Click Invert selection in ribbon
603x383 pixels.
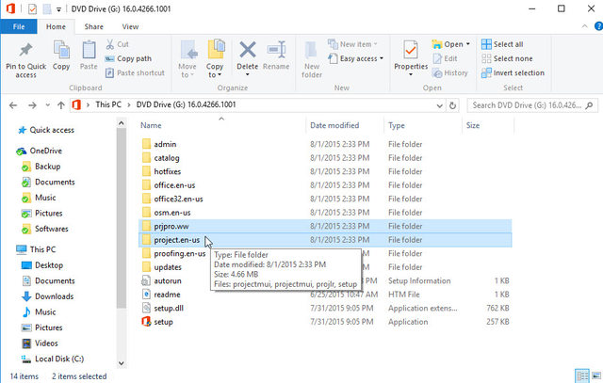[x=513, y=72]
